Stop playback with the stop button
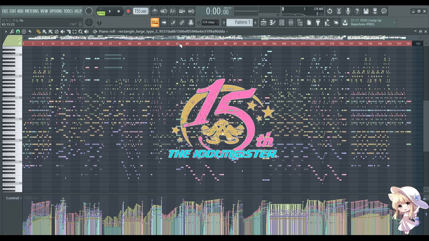The image size is (429, 241). click(x=118, y=11)
